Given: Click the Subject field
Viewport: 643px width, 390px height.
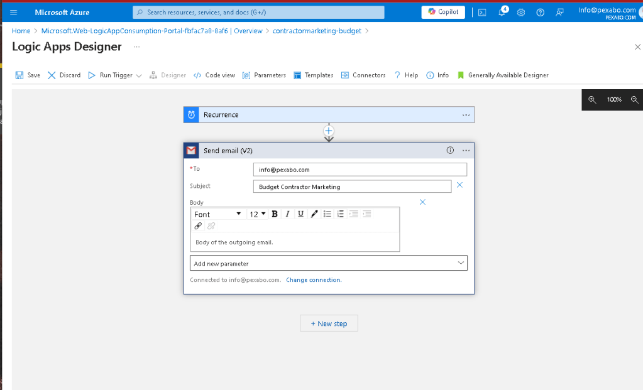Looking at the screenshot, I should [x=352, y=187].
